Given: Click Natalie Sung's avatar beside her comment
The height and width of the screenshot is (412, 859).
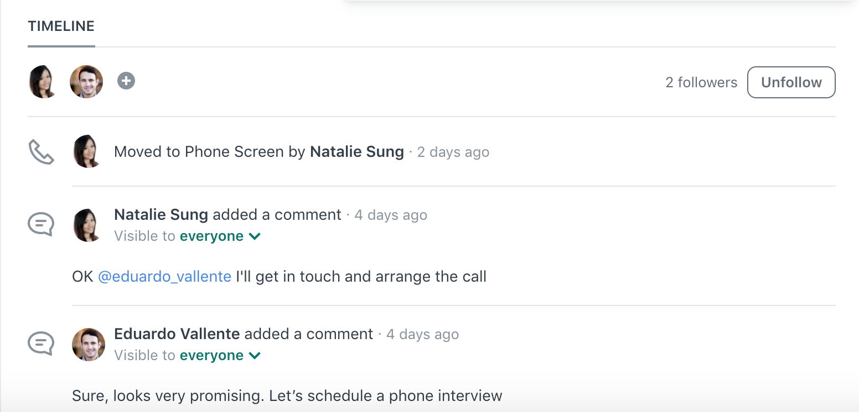Looking at the screenshot, I should 87,225.
